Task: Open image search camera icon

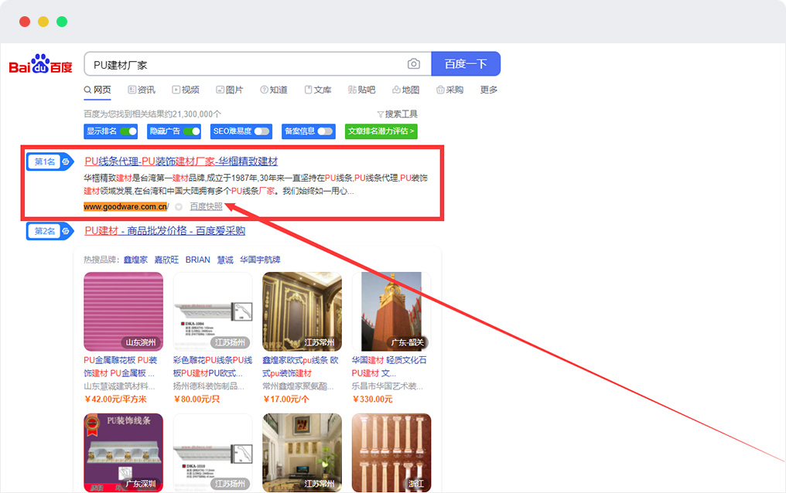Action: coord(414,63)
